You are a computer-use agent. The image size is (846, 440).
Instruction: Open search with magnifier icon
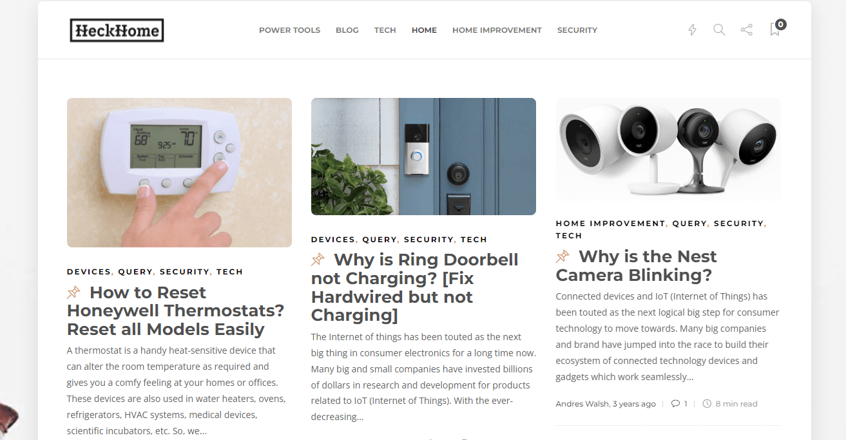point(719,30)
